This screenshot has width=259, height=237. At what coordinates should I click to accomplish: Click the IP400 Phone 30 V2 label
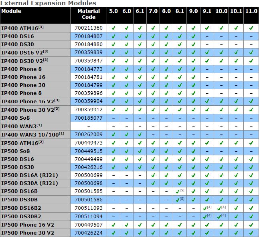pos(30,110)
